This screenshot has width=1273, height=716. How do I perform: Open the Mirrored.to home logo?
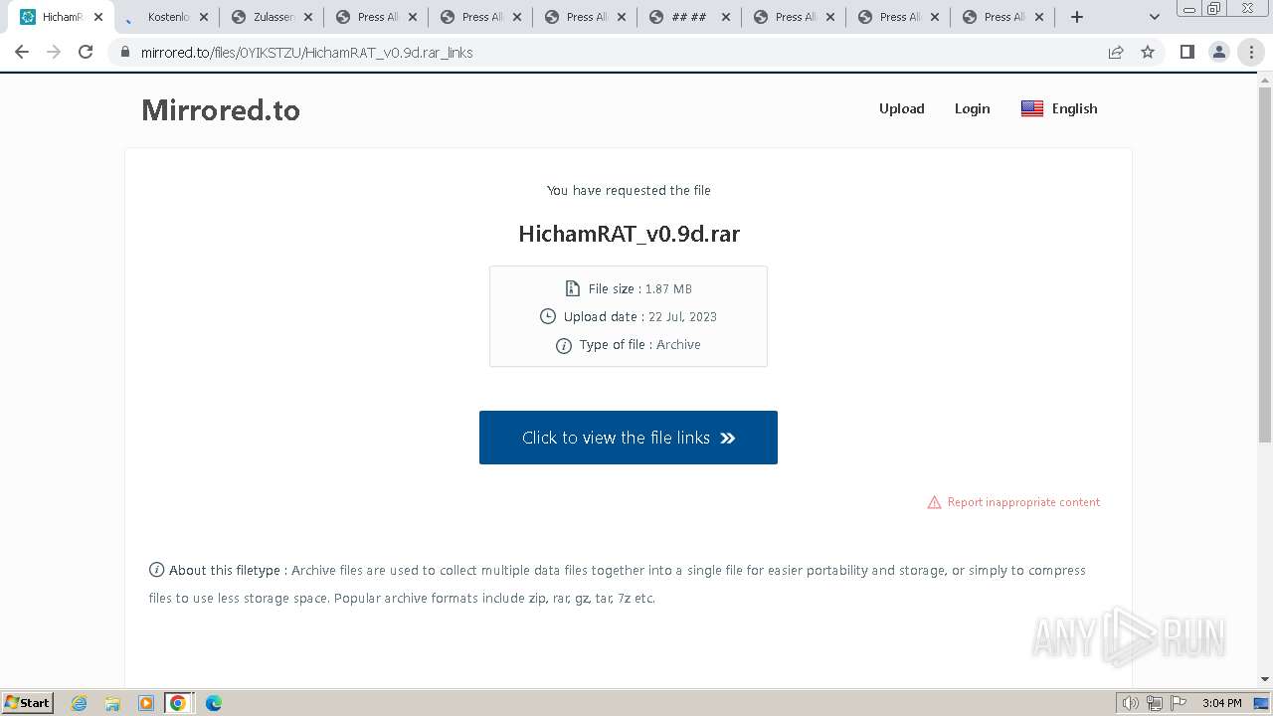click(x=221, y=109)
